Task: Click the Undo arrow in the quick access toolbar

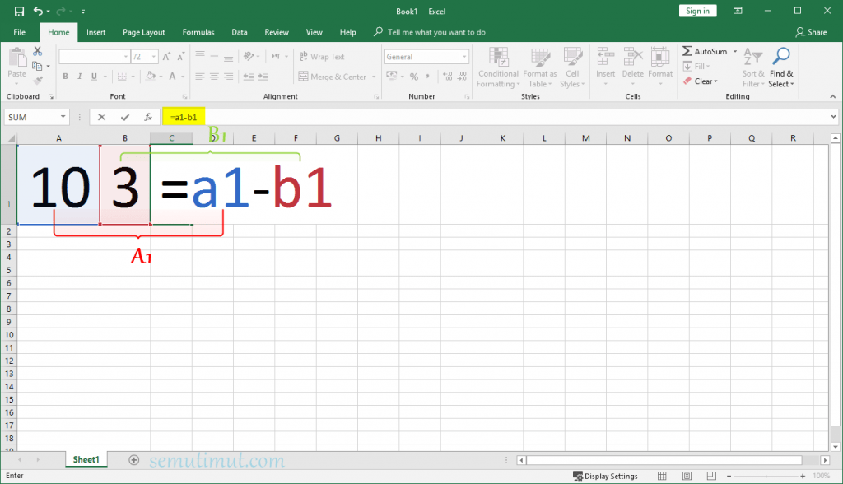Action: pyautogui.click(x=39, y=12)
